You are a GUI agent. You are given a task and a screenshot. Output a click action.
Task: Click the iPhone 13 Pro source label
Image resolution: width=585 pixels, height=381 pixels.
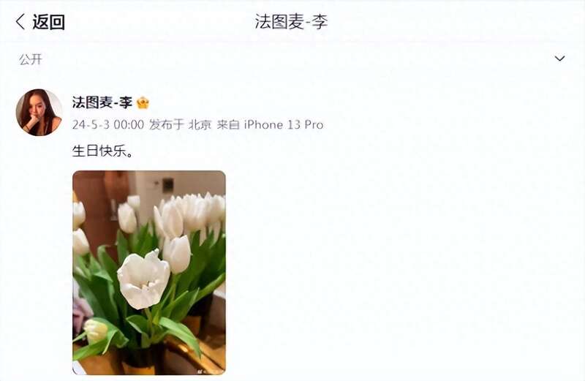(284, 124)
